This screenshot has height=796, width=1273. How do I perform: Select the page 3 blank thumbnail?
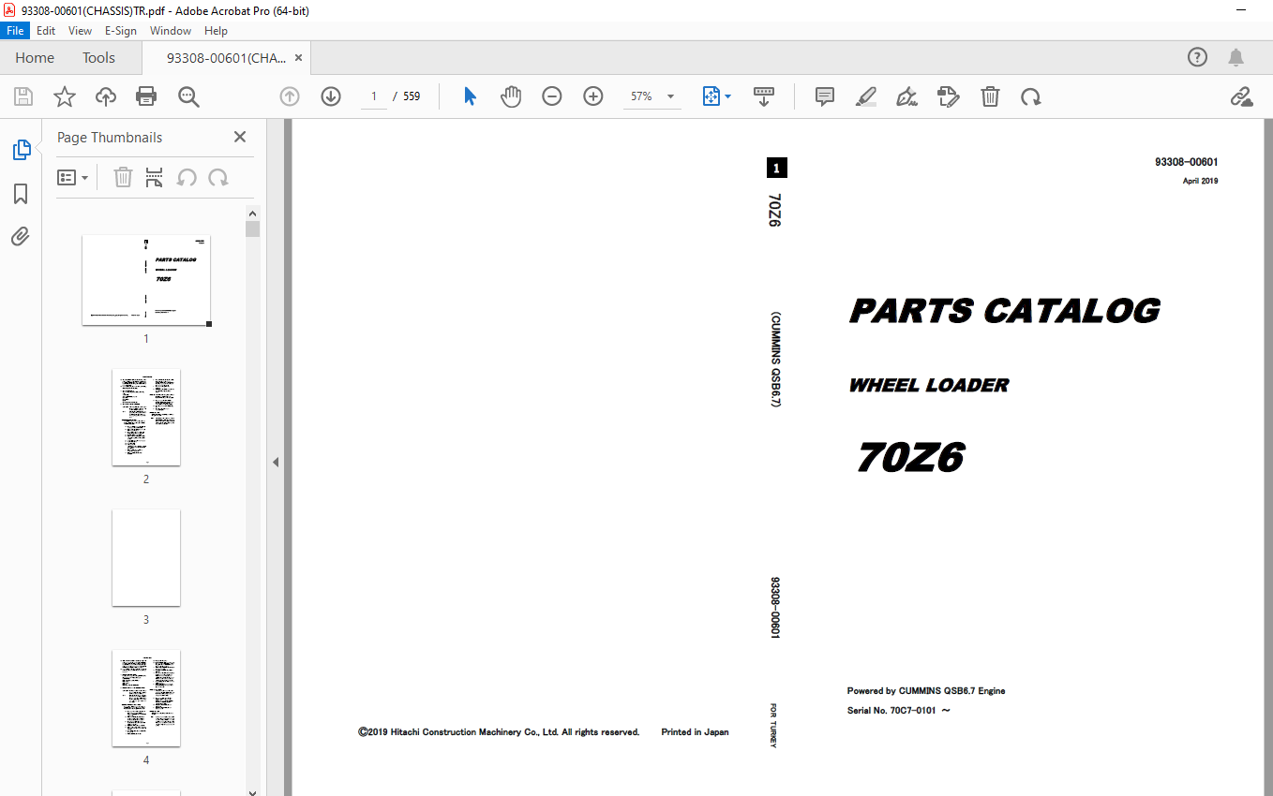(x=146, y=557)
